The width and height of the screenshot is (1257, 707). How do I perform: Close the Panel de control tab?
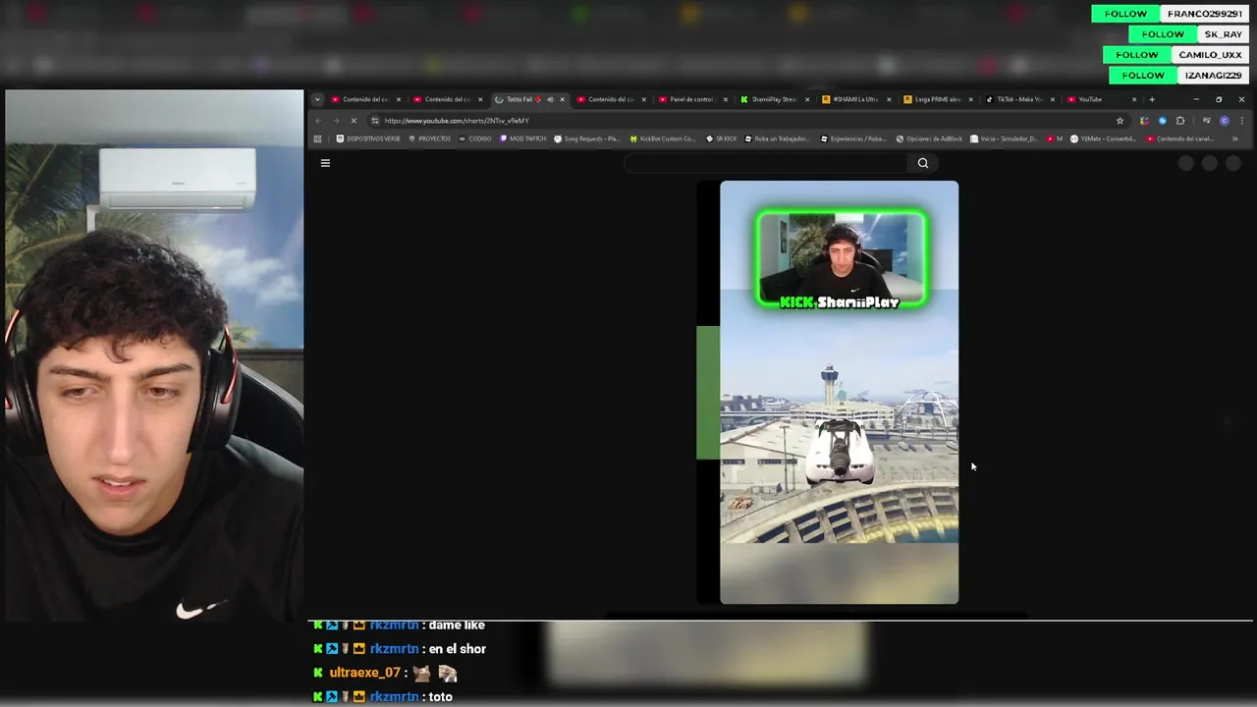tap(726, 99)
